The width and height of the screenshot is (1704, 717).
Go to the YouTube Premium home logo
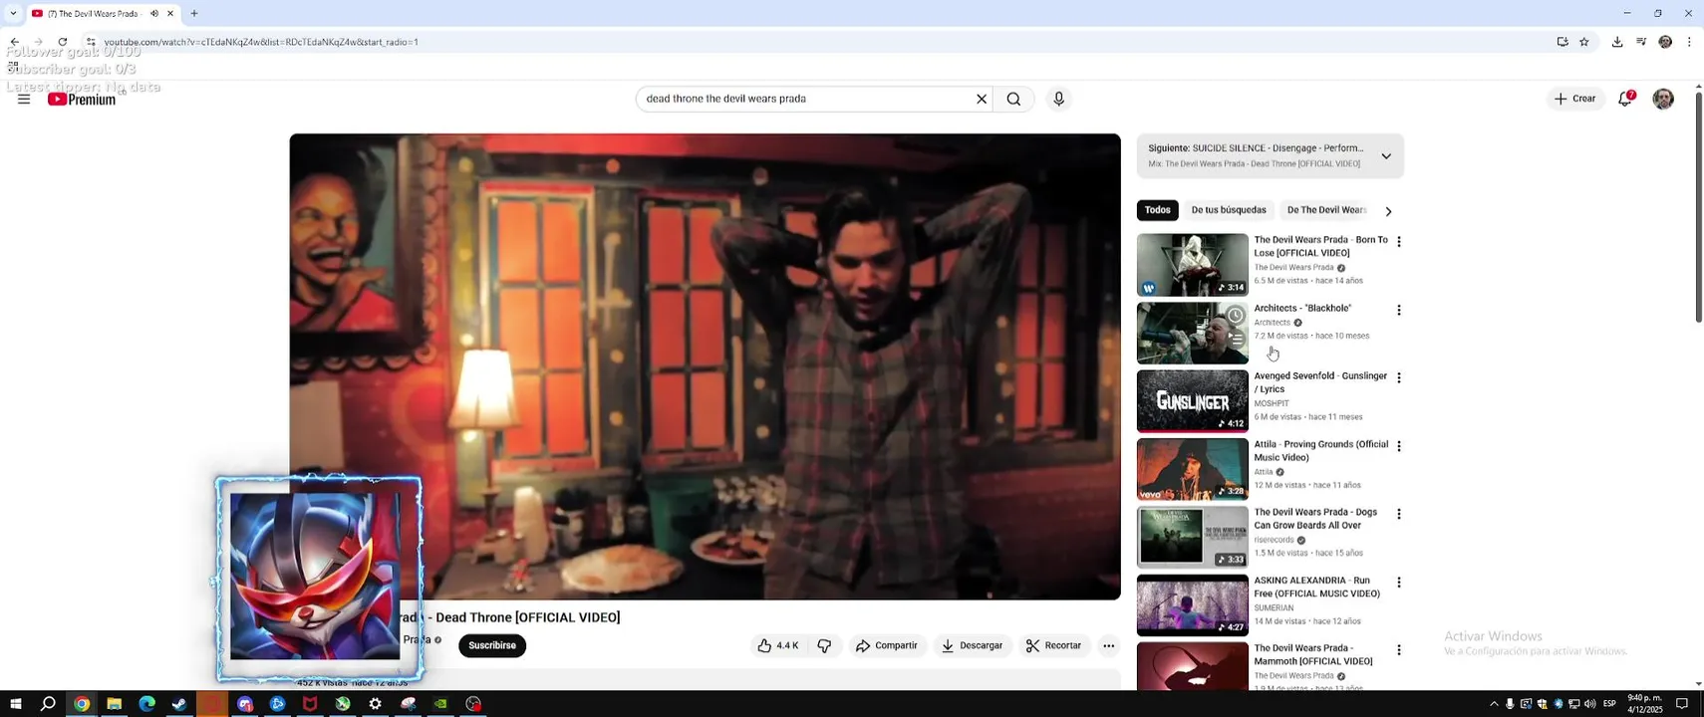coord(82,99)
